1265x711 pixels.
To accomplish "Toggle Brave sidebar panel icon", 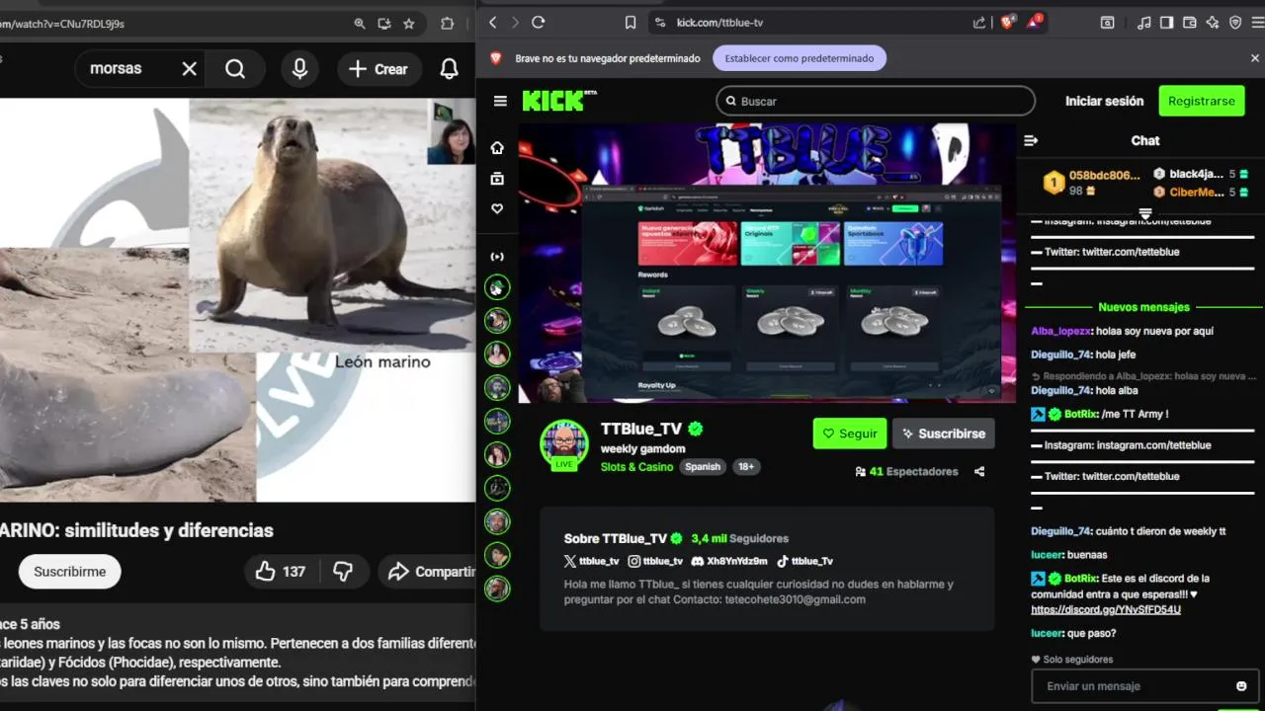I will point(1166,23).
